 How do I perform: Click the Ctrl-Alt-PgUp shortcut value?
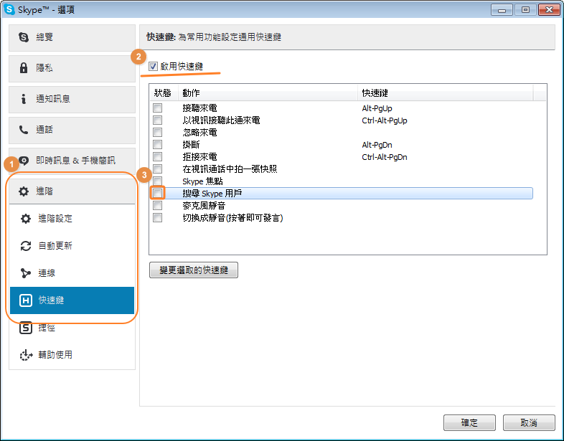pos(385,120)
